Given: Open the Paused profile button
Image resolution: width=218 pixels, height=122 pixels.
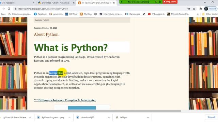Looking at the screenshot, I should point(211,9).
